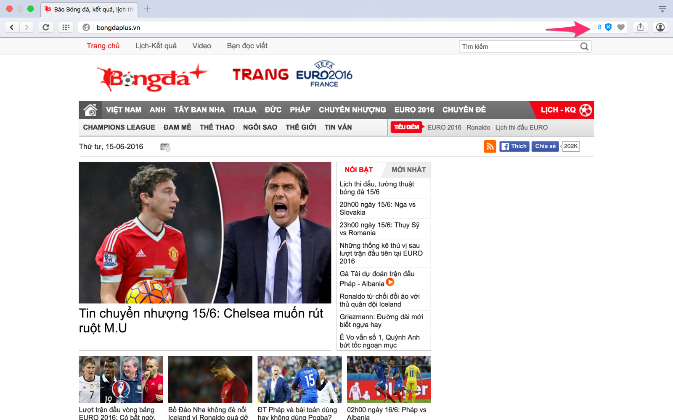
Task: Open the ĐAM MÊ section
Action: click(177, 127)
